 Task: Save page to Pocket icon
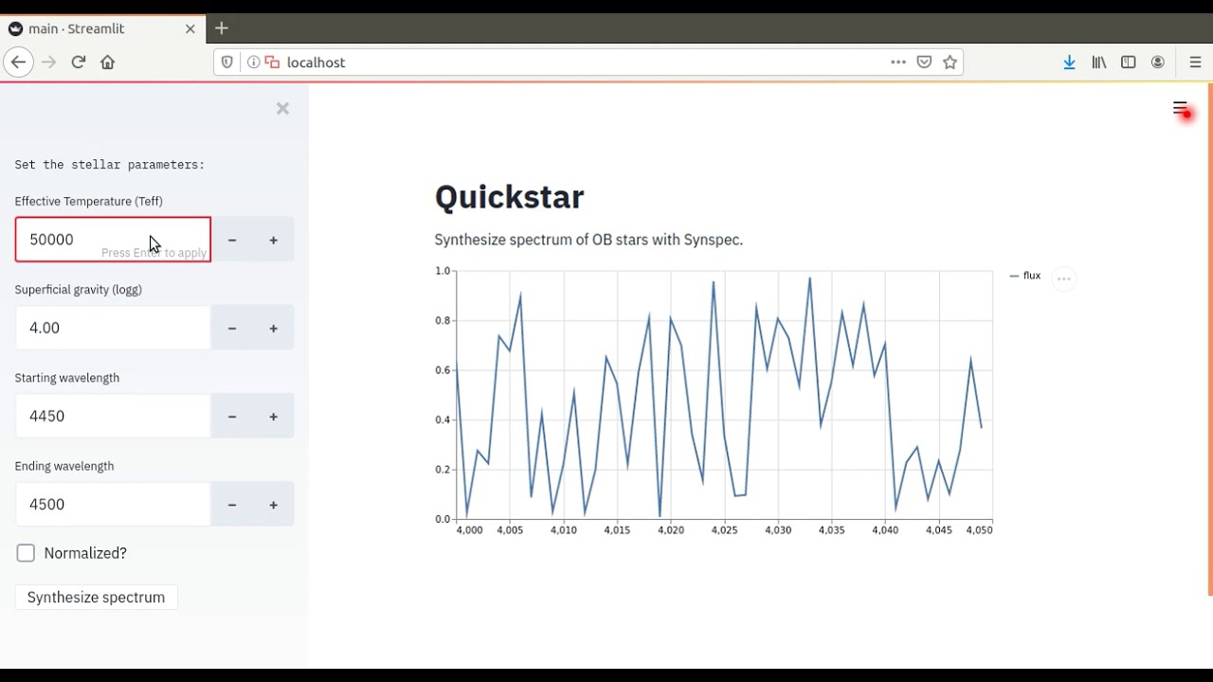924,63
